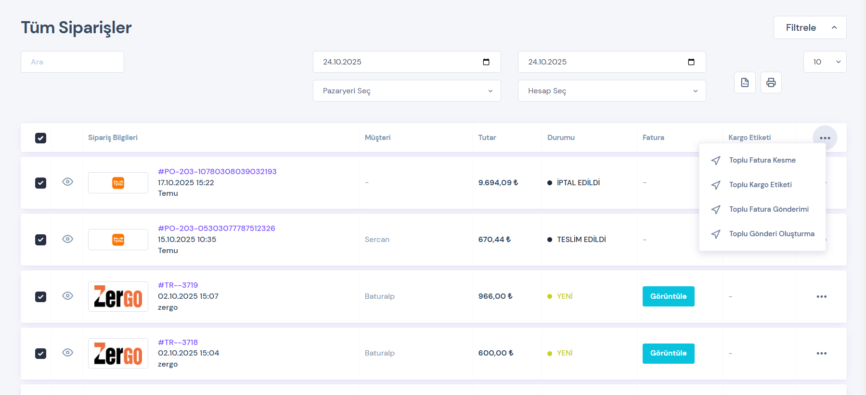The height and width of the screenshot is (395, 866).
Task: Open calendar picker on start date field
Action: pos(486,62)
